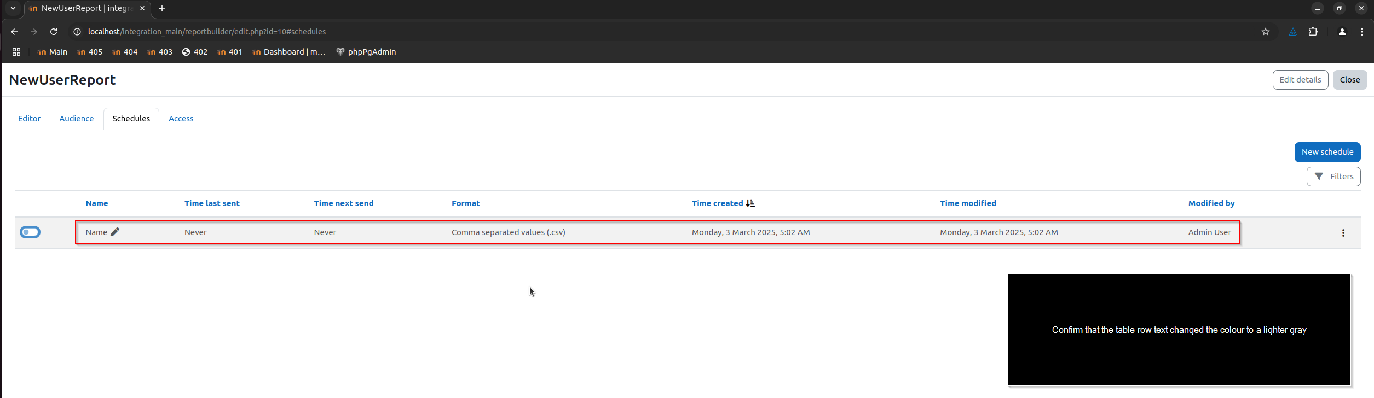Click the 'Comma separated values (.csv)' cell
Viewport: 1374px width, 398px height.
coord(509,232)
